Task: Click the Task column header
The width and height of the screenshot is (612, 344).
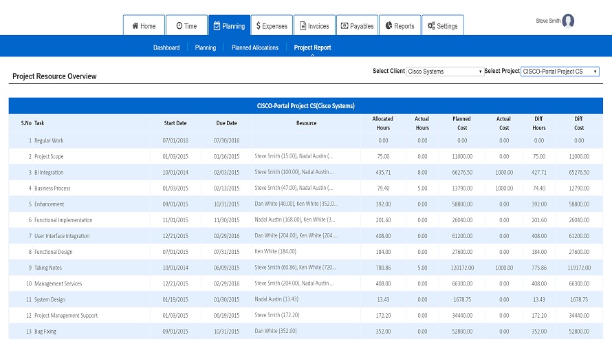Action: (39, 123)
